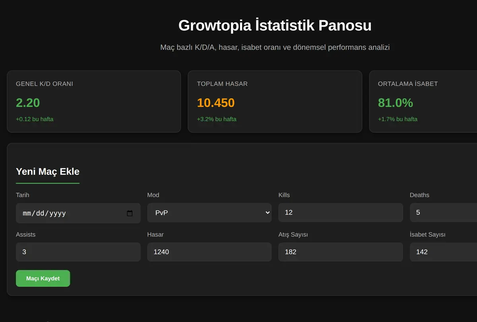477x322 pixels.
Task: Focus the Assists field containing 3
Action: click(x=78, y=252)
